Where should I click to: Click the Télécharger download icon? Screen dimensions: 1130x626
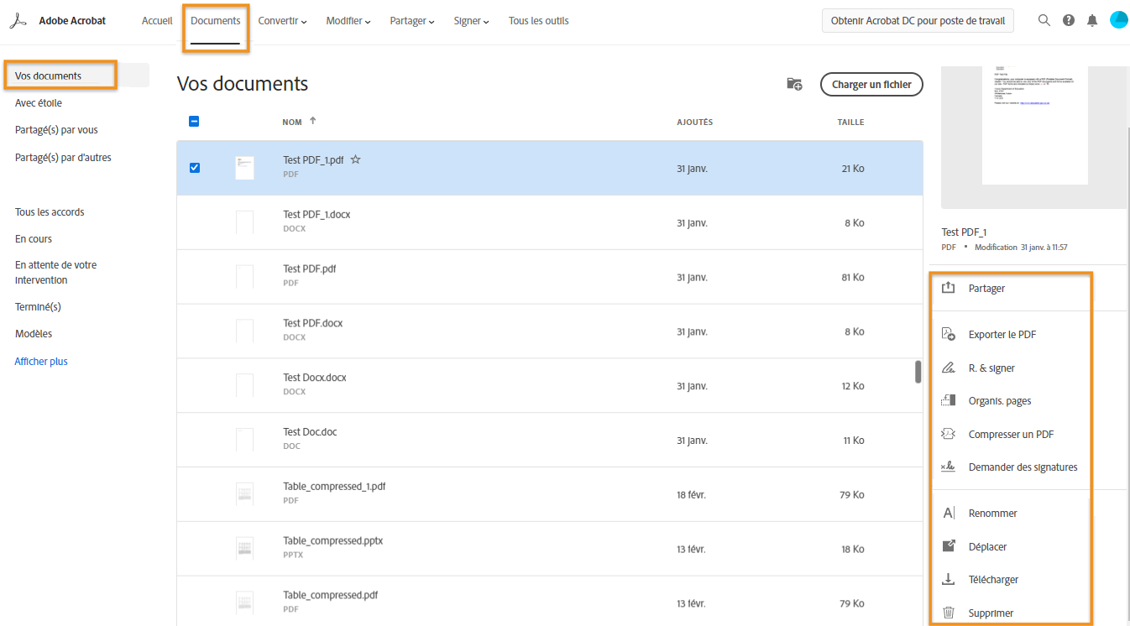tap(949, 580)
